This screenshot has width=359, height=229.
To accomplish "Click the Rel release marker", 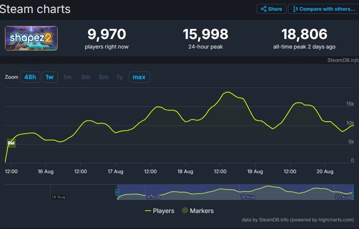I will tap(11, 143).
